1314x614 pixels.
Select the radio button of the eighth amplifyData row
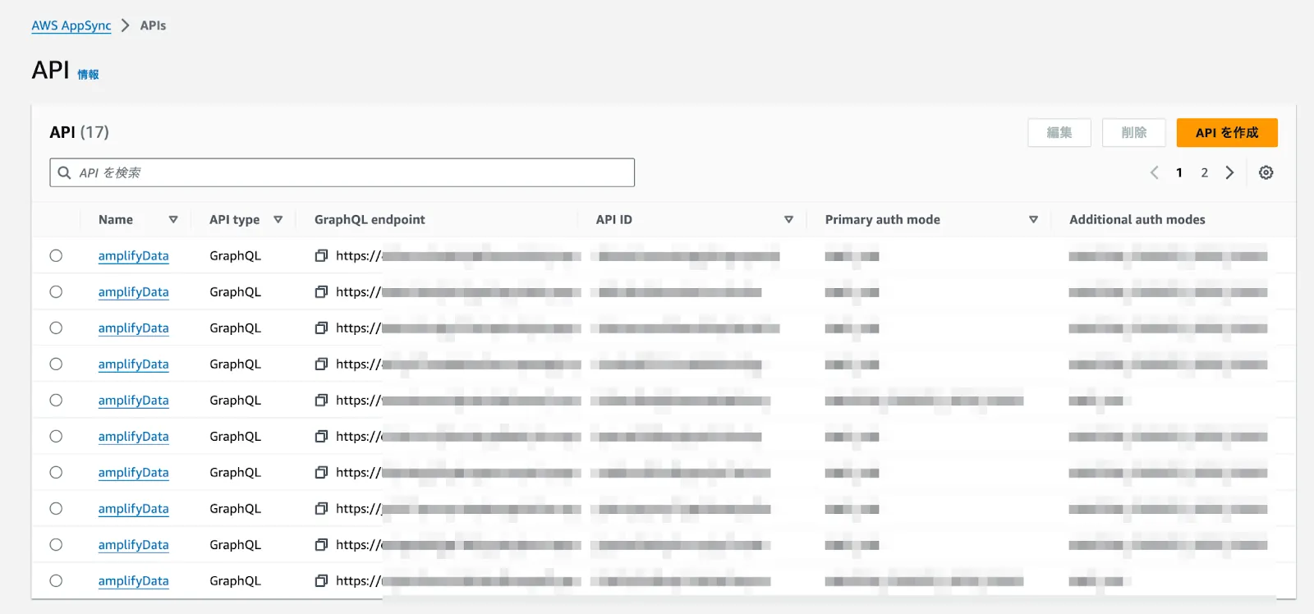tap(56, 508)
